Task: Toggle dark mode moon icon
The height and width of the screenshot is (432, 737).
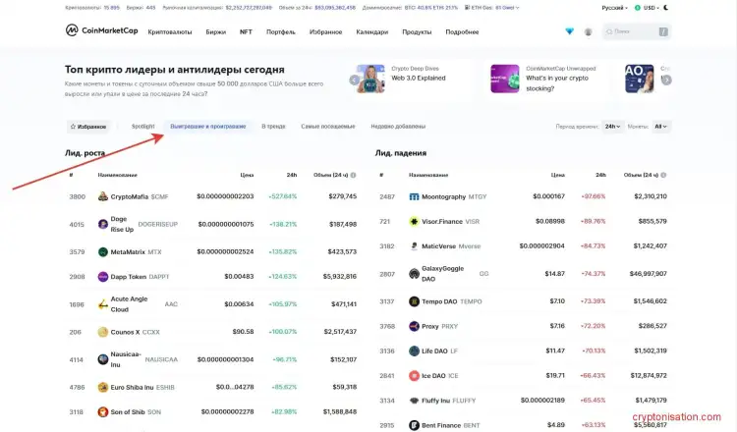Action: click(x=665, y=8)
